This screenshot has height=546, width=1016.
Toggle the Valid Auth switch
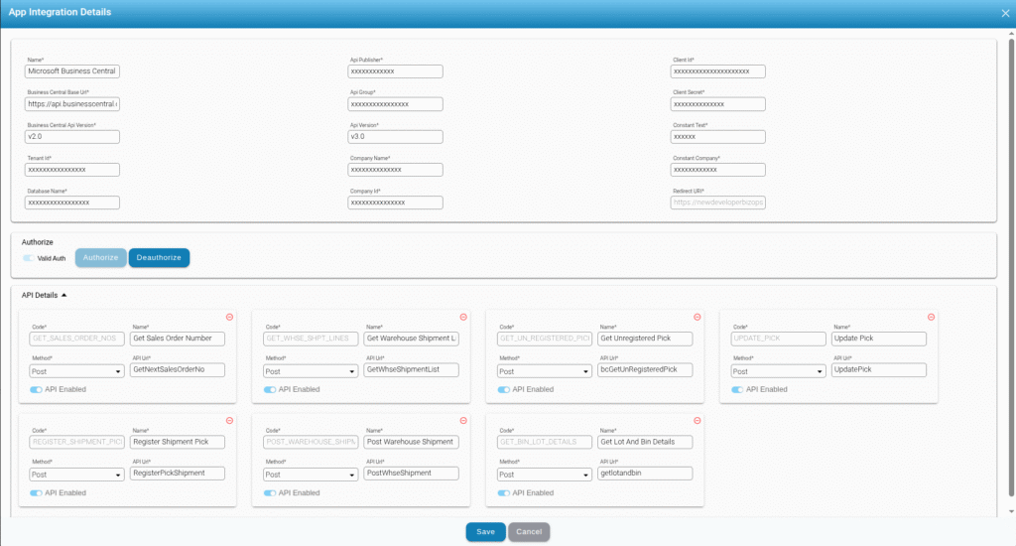click(28, 258)
